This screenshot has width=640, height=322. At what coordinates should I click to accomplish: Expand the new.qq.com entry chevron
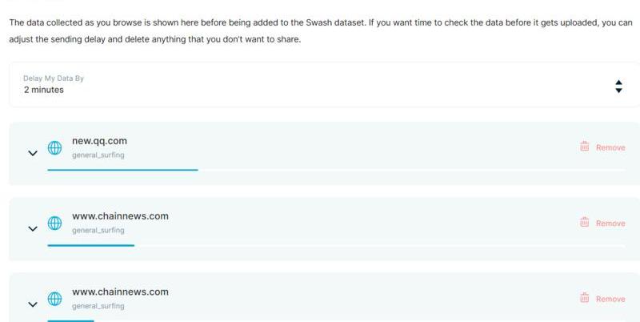(x=33, y=152)
